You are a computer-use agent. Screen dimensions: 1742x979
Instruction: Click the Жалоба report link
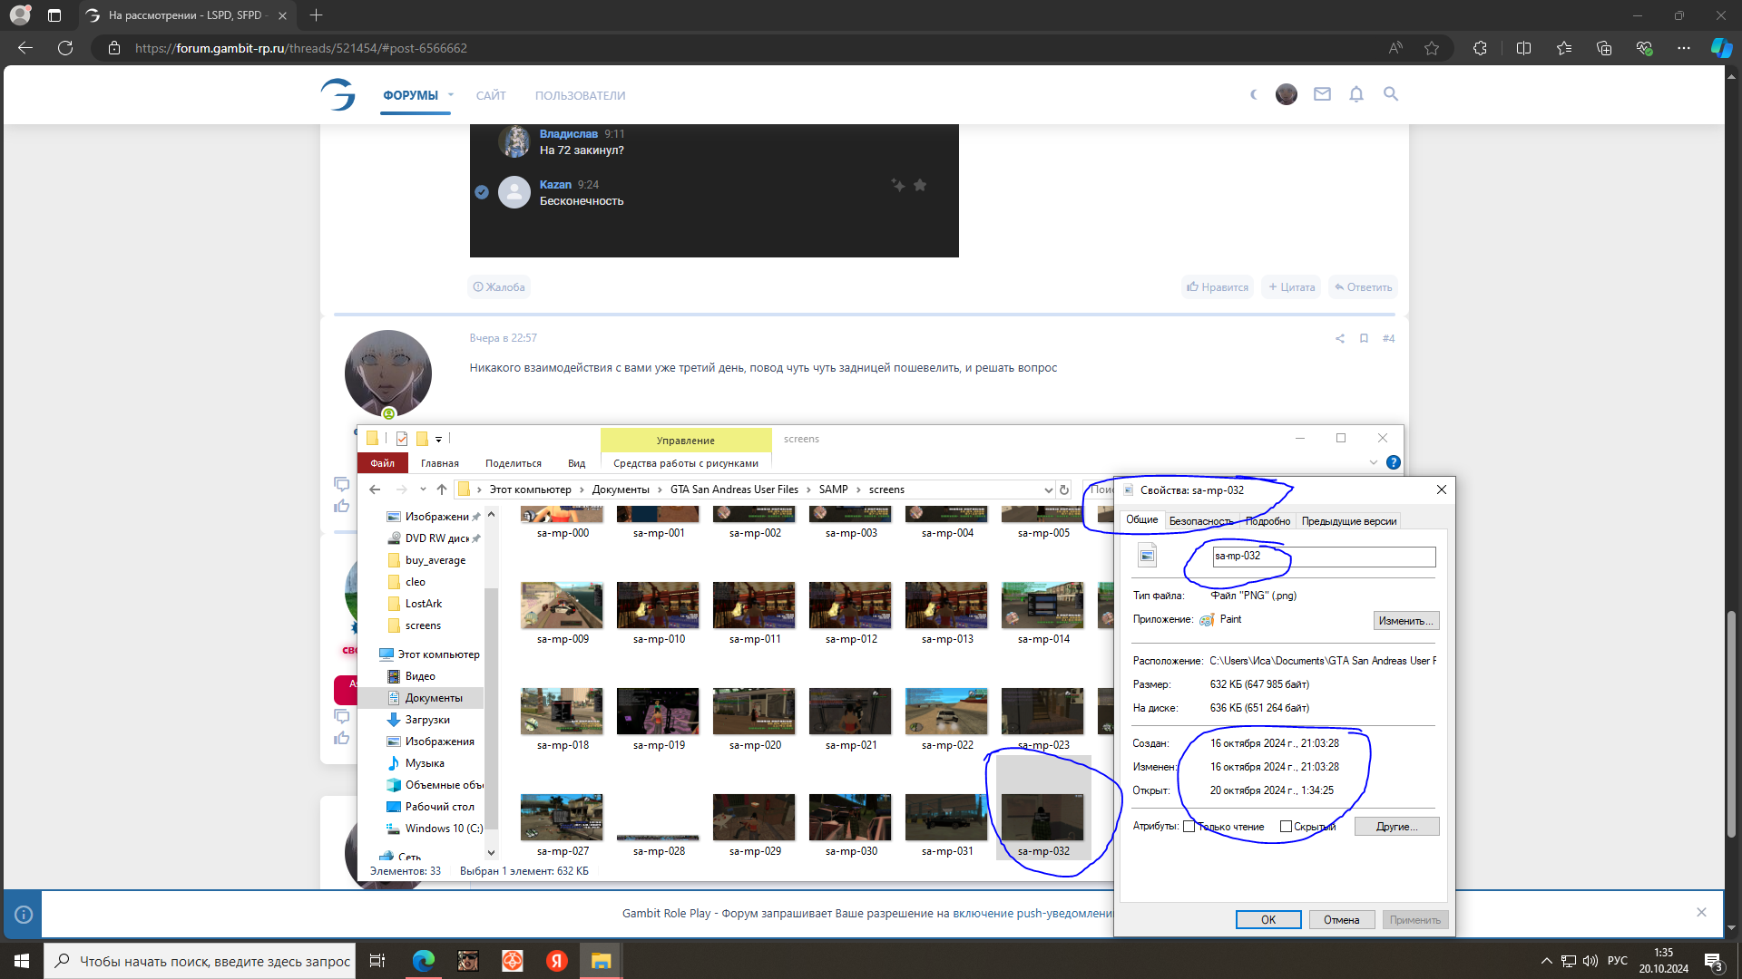pos(499,287)
